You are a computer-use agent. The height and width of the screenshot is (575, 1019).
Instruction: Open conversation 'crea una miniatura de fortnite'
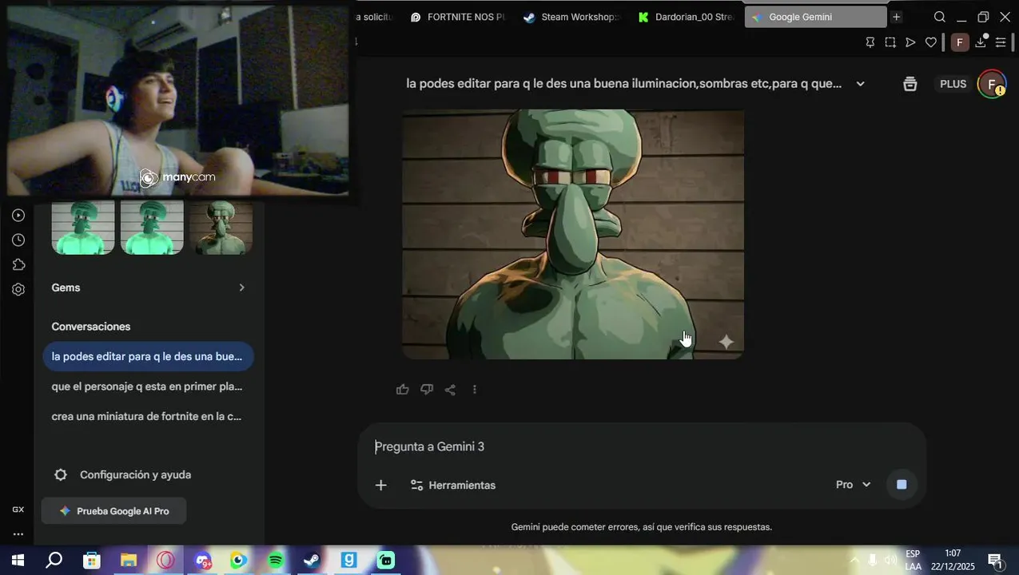point(148,416)
